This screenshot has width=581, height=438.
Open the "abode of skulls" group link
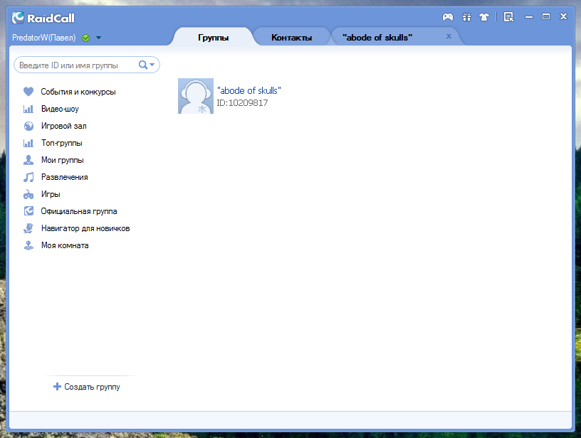(x=249, y=90)
